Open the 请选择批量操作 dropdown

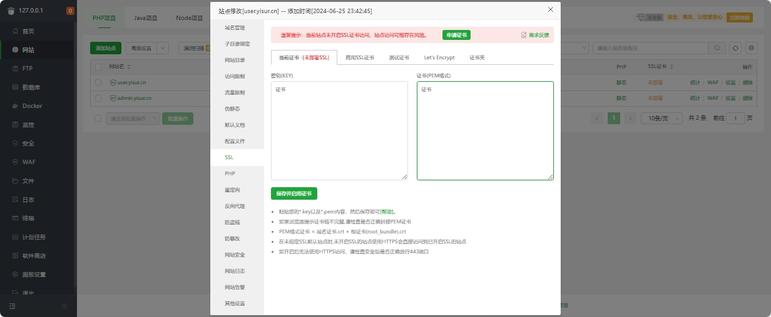click(131, 118)
